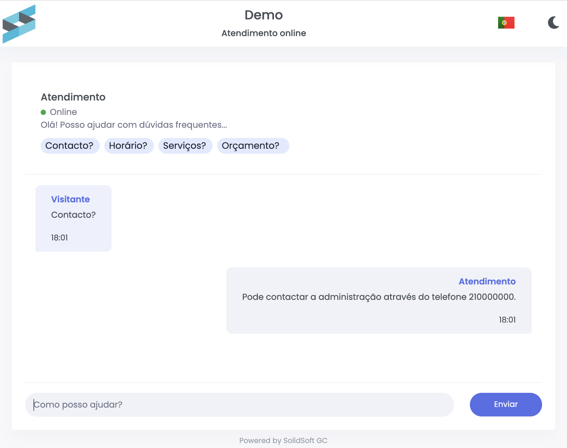Click the SolidSoft logo icon
567x448 pixels.
[x=19, y=24]
